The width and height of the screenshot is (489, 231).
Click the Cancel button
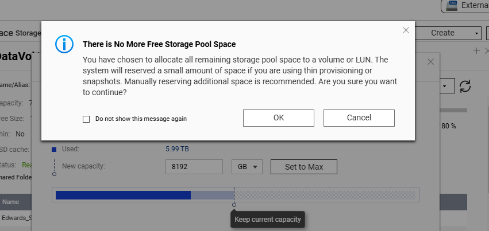click(x=359, y=118)
